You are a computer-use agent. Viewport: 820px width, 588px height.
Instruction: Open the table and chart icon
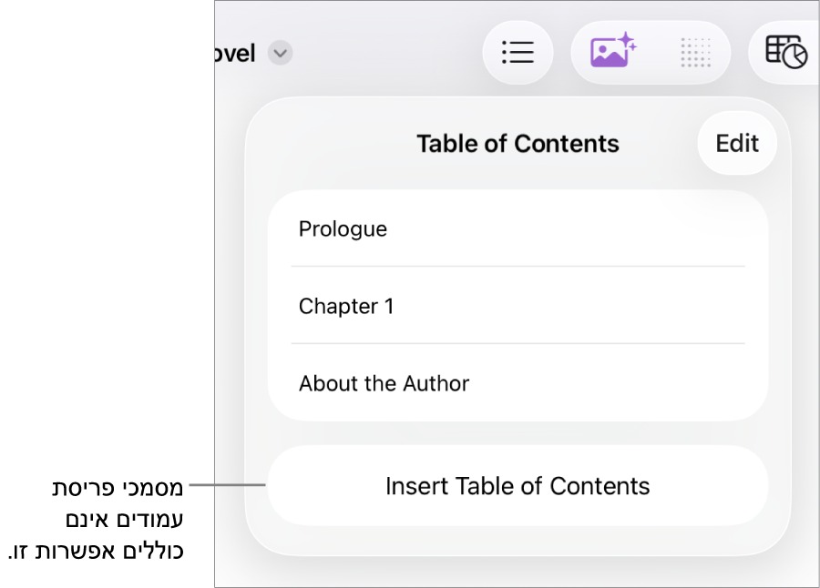785,53
